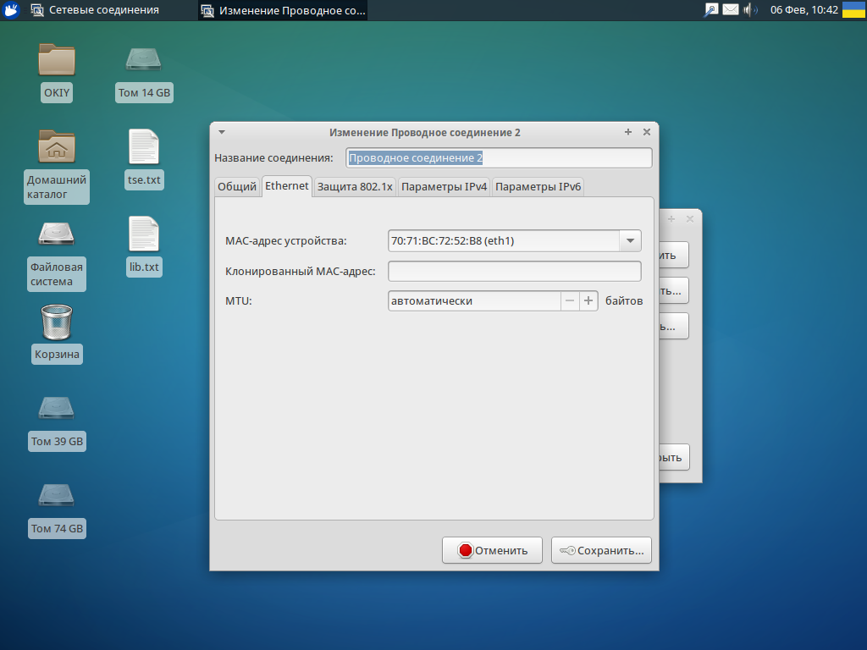Switch to the Защита 802.1x tab

coord(355,187)
